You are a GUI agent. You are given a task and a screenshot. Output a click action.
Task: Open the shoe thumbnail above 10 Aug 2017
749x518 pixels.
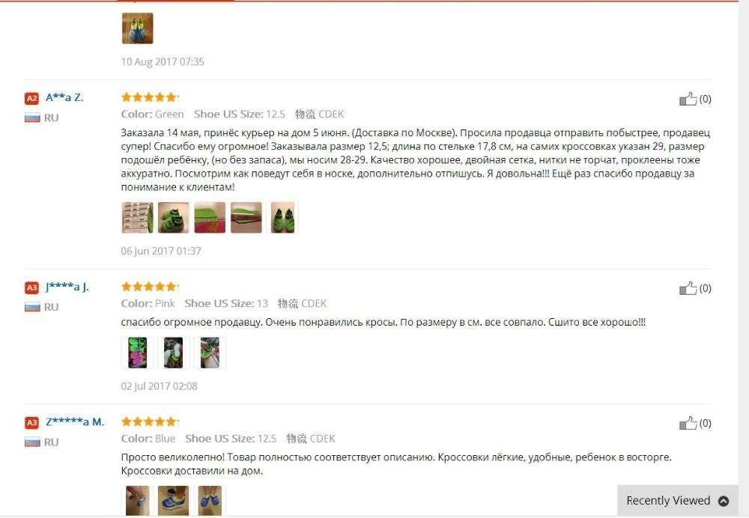tap(138, 28)
